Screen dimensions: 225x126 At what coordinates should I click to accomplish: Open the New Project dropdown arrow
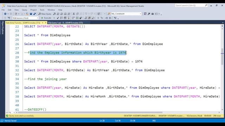tap(19, 14)
